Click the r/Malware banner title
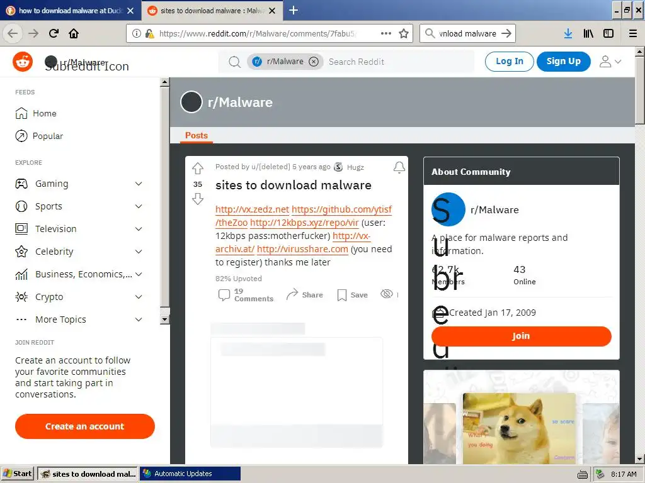 pyautogui.click(x=240, y=103)
